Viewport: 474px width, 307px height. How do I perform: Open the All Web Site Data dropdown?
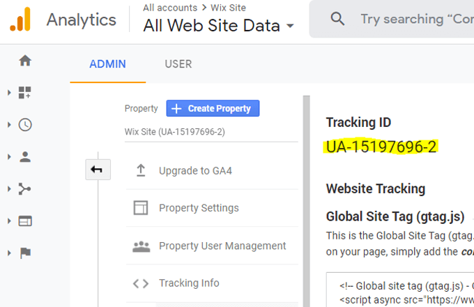[x=219, y=27]
